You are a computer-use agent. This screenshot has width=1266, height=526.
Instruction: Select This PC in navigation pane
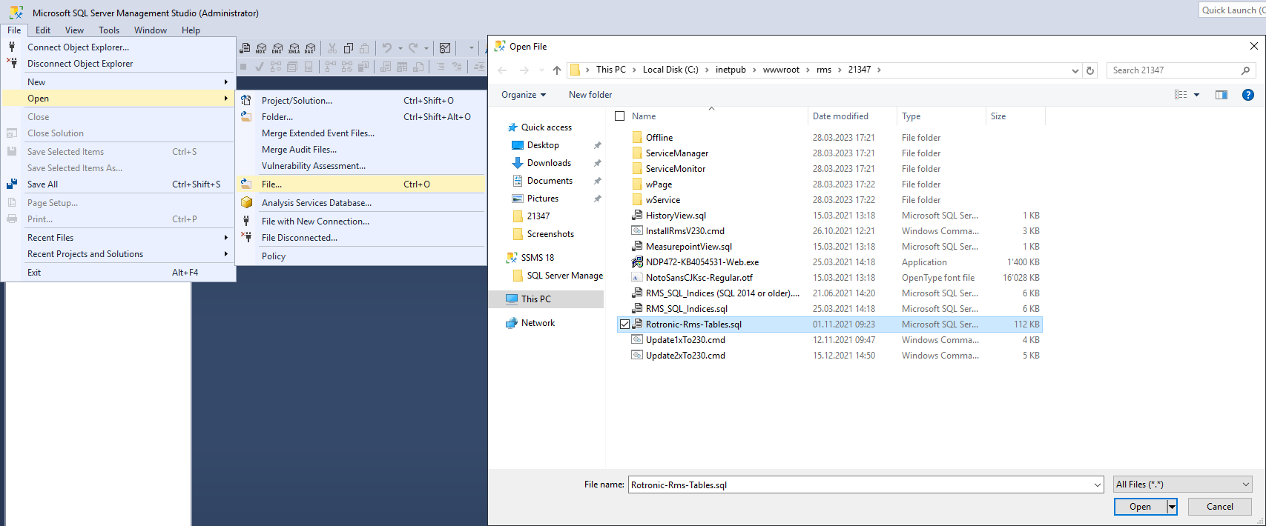[x=547, y=299]
